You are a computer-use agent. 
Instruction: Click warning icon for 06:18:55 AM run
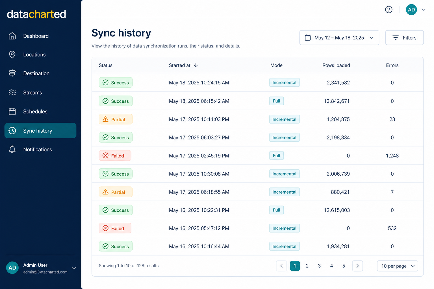point(105,192)
